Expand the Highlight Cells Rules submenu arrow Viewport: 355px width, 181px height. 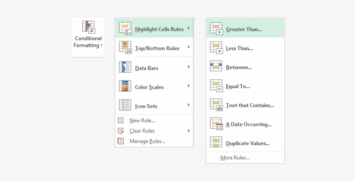tap(189, 28)
